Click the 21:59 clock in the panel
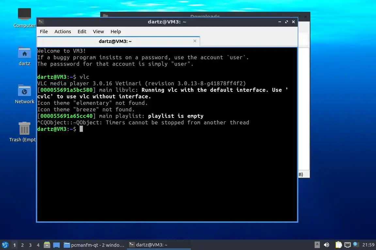Image resolution: width=376 pixels, height=250 pixels. coord(368,245)
